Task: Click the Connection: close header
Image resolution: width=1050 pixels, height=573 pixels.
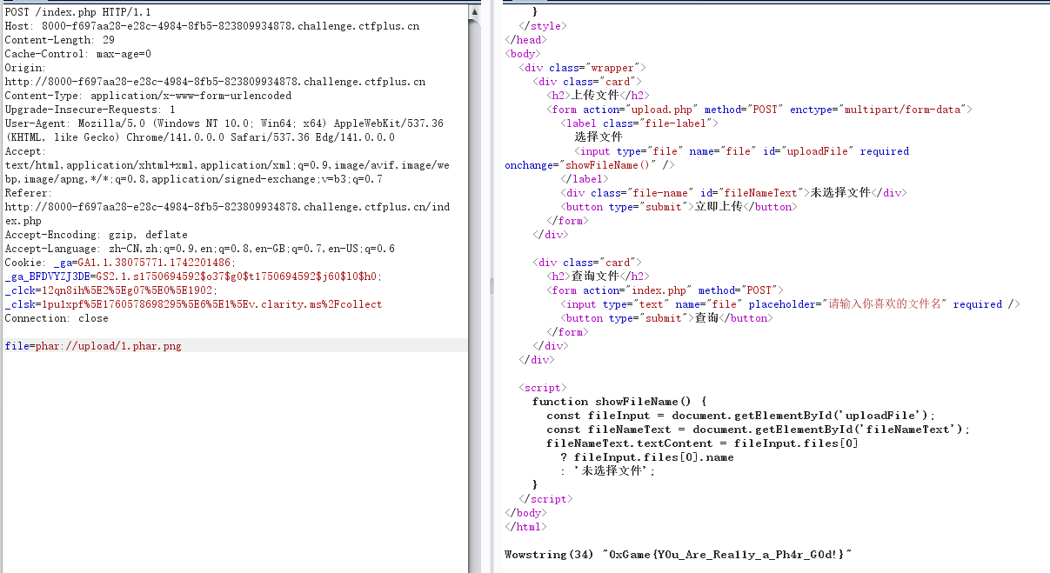Action: [57, 318]
